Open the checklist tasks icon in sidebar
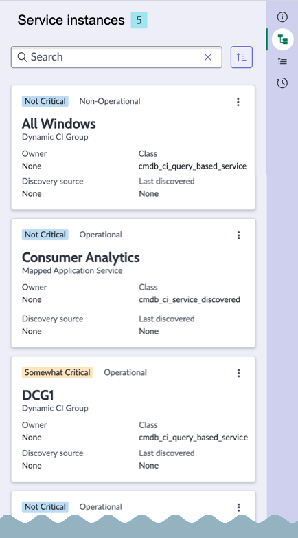The image size is (298, 538). 282,62
